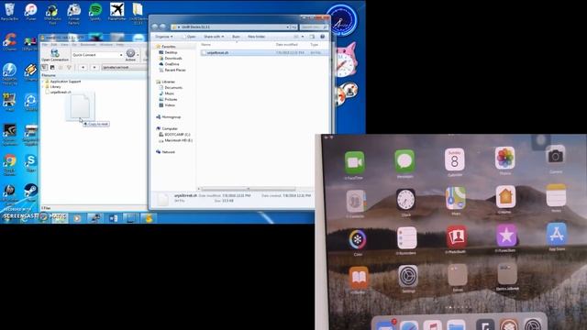Tap the FaceTime app on the iPad
Viewport: 587px width, 330px height.
pos(354,163)
